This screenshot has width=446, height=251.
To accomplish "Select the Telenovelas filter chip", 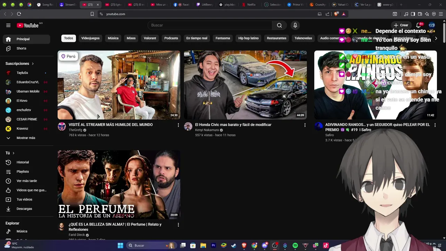I will [x=303, y=38].
